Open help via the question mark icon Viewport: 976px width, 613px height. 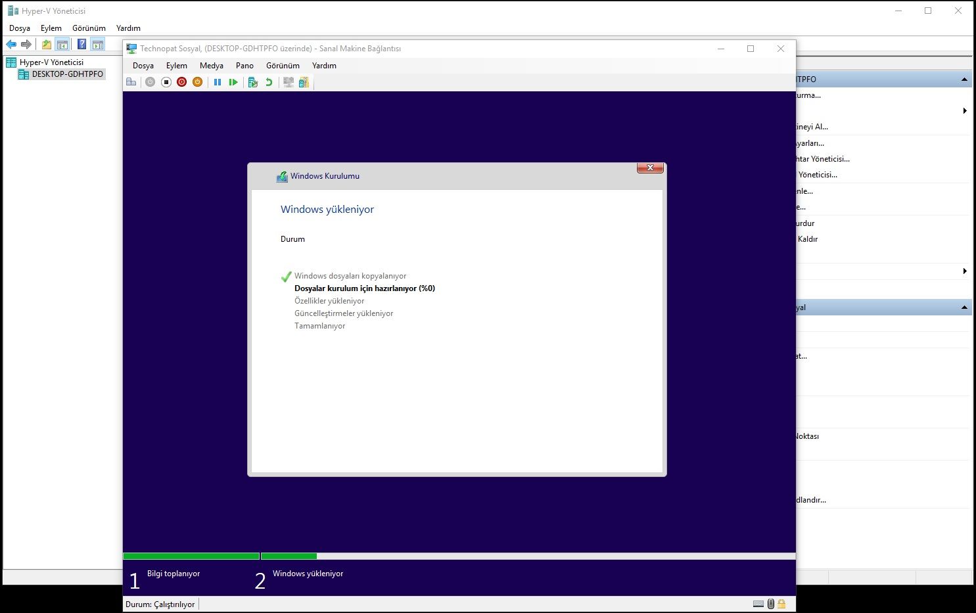click(x=81, y=45)
